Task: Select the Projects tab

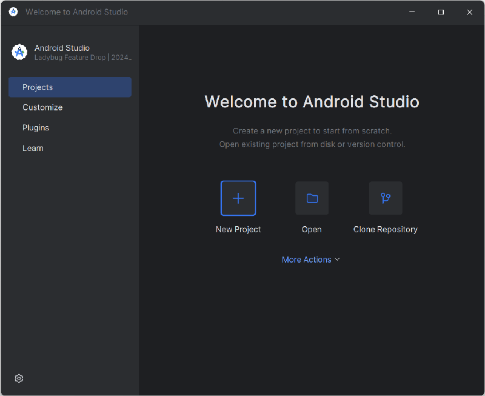Action: point(70,87)
